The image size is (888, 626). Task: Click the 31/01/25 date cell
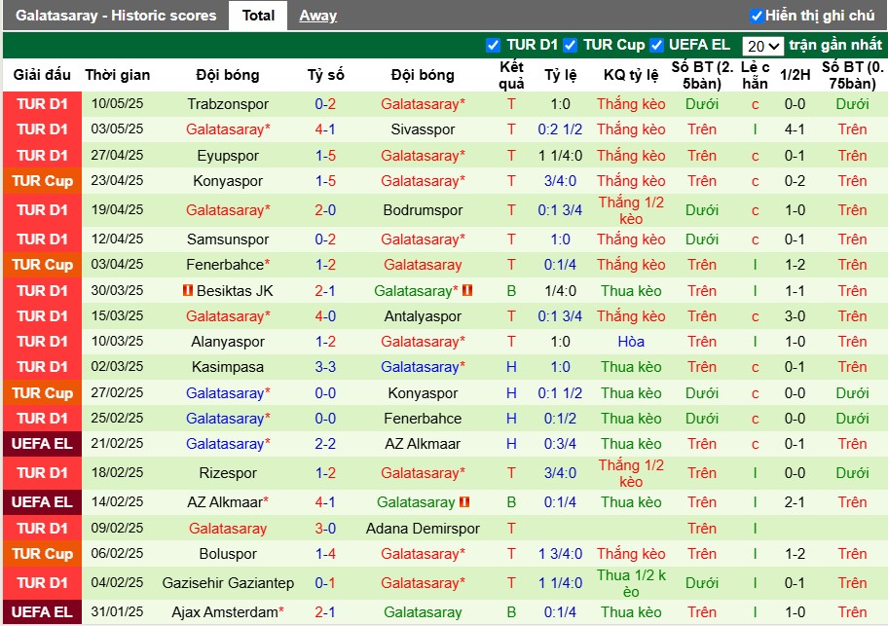point(117,611)
